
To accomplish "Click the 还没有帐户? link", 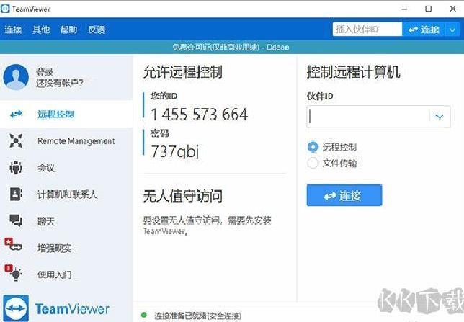I will tap(60, 83).
